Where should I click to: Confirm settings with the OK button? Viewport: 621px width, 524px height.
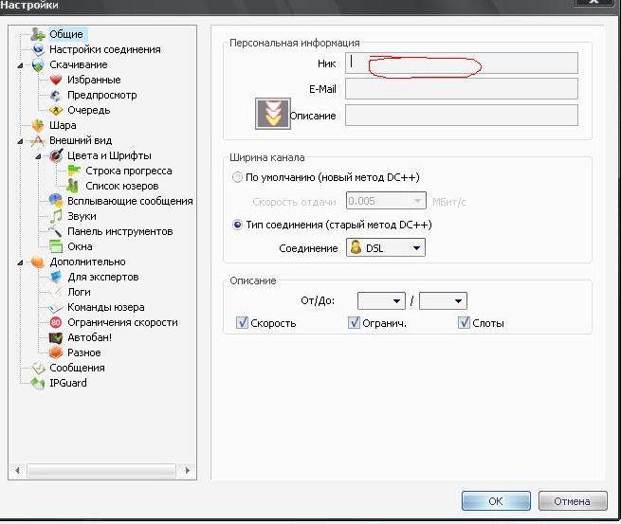click(x=496, y=501)
